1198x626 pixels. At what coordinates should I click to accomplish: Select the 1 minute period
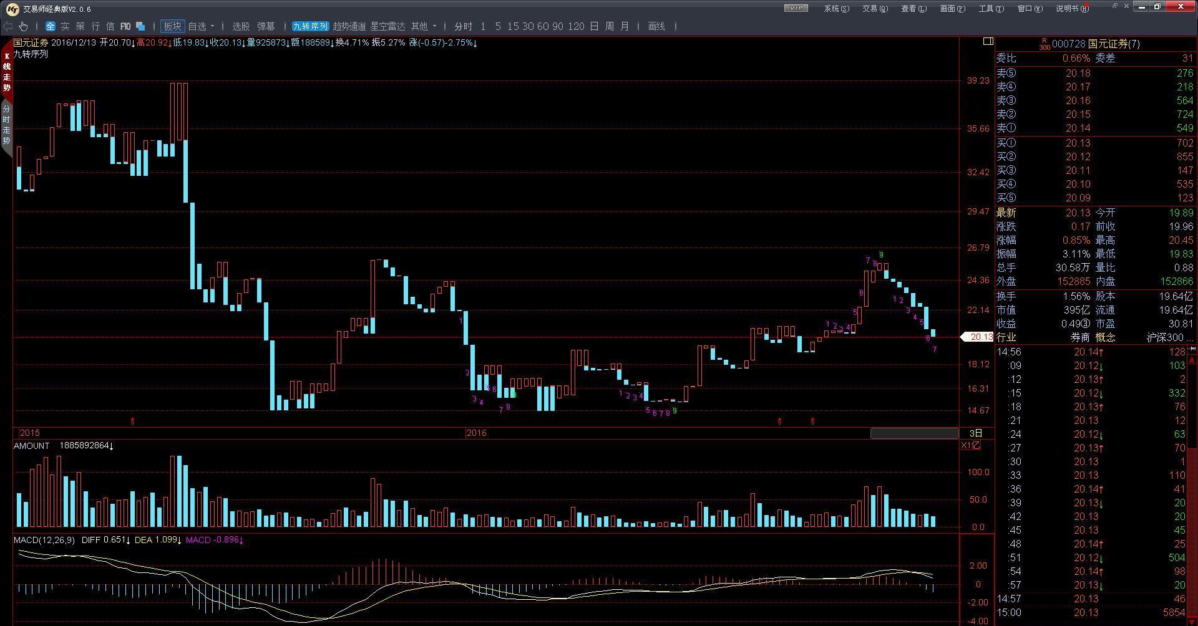pyautogui.click(x=483, y=26)
